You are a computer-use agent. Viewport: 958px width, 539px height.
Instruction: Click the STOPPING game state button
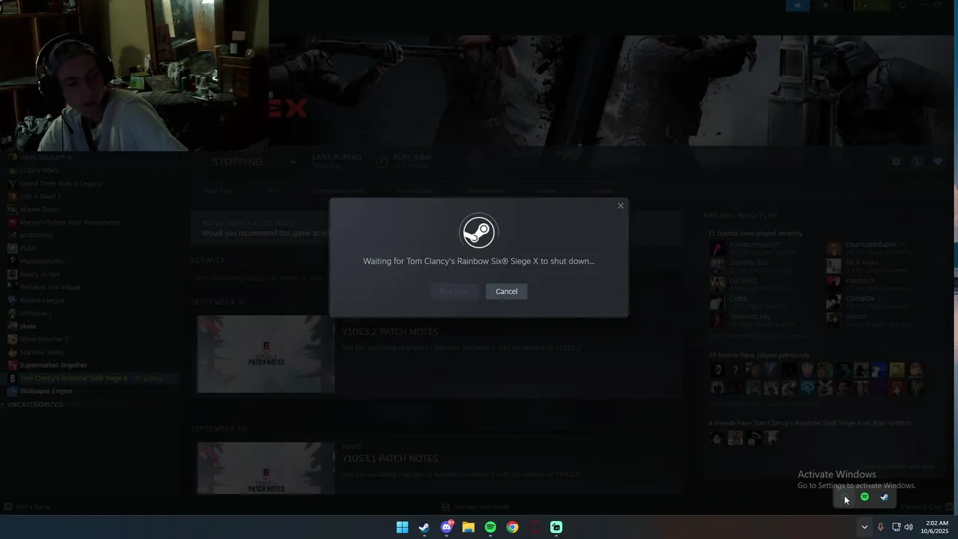point(238,162)
